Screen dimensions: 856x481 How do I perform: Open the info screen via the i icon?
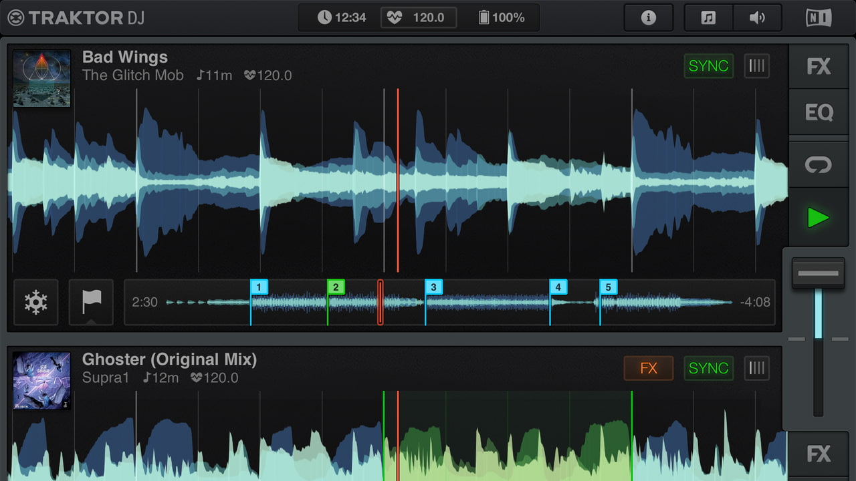point(648,17)
